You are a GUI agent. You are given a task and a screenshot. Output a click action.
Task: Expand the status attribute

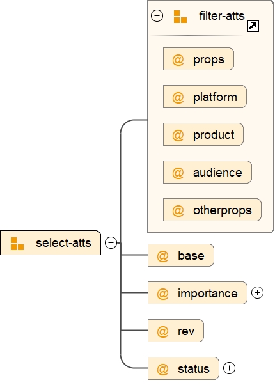[230, 368]
